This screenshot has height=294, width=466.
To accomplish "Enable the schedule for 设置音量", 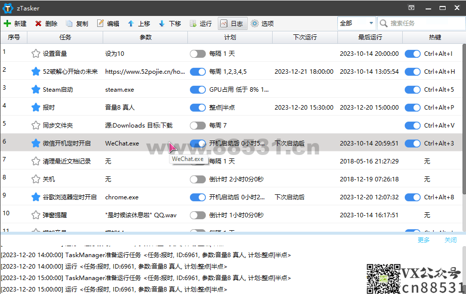I will coord(198,53).
